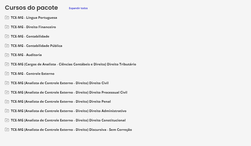Image resolution: width=251 pixels, height=146 pixels.
Task: Open TCE-MG - Auditoria course title
Action: (26, 55)
